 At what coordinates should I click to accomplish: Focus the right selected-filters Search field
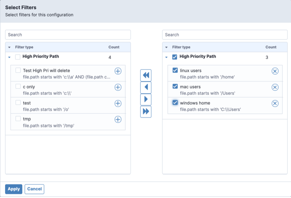pos(225,35)
